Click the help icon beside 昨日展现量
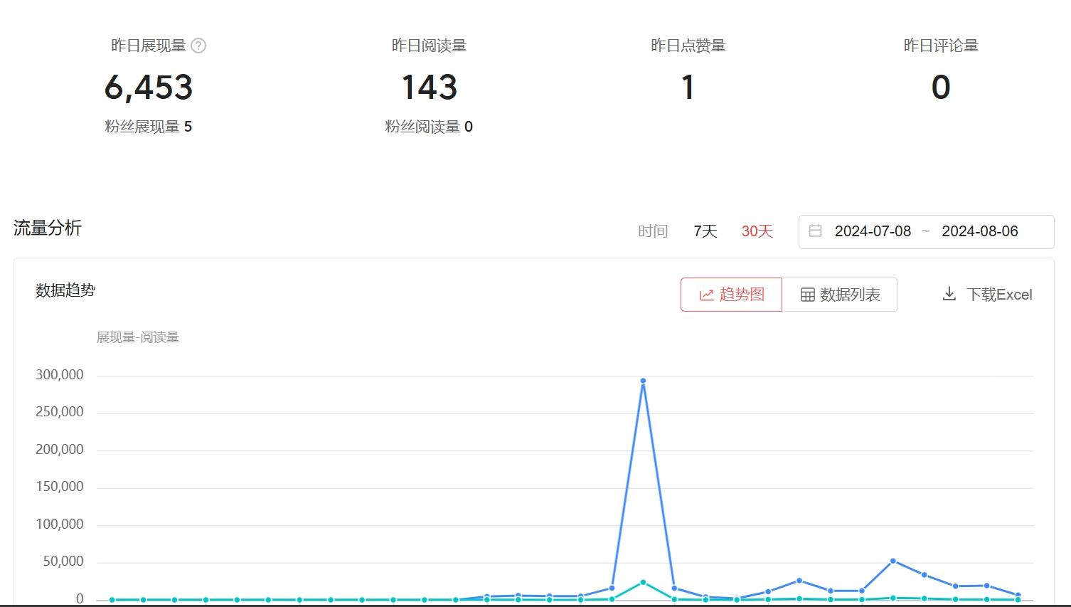1071x607 pixels. click(199, 46)
